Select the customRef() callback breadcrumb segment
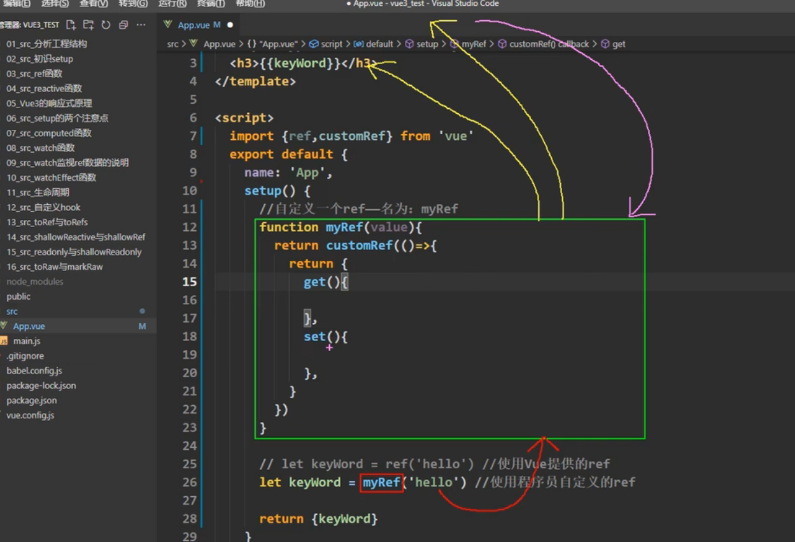The image size is (795, 542). point(549,44)
